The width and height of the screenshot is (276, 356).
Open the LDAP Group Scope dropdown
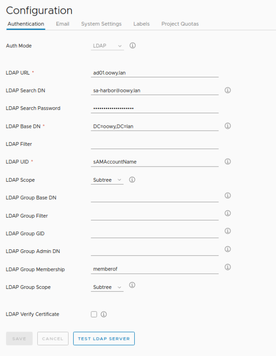click(108, 287)
